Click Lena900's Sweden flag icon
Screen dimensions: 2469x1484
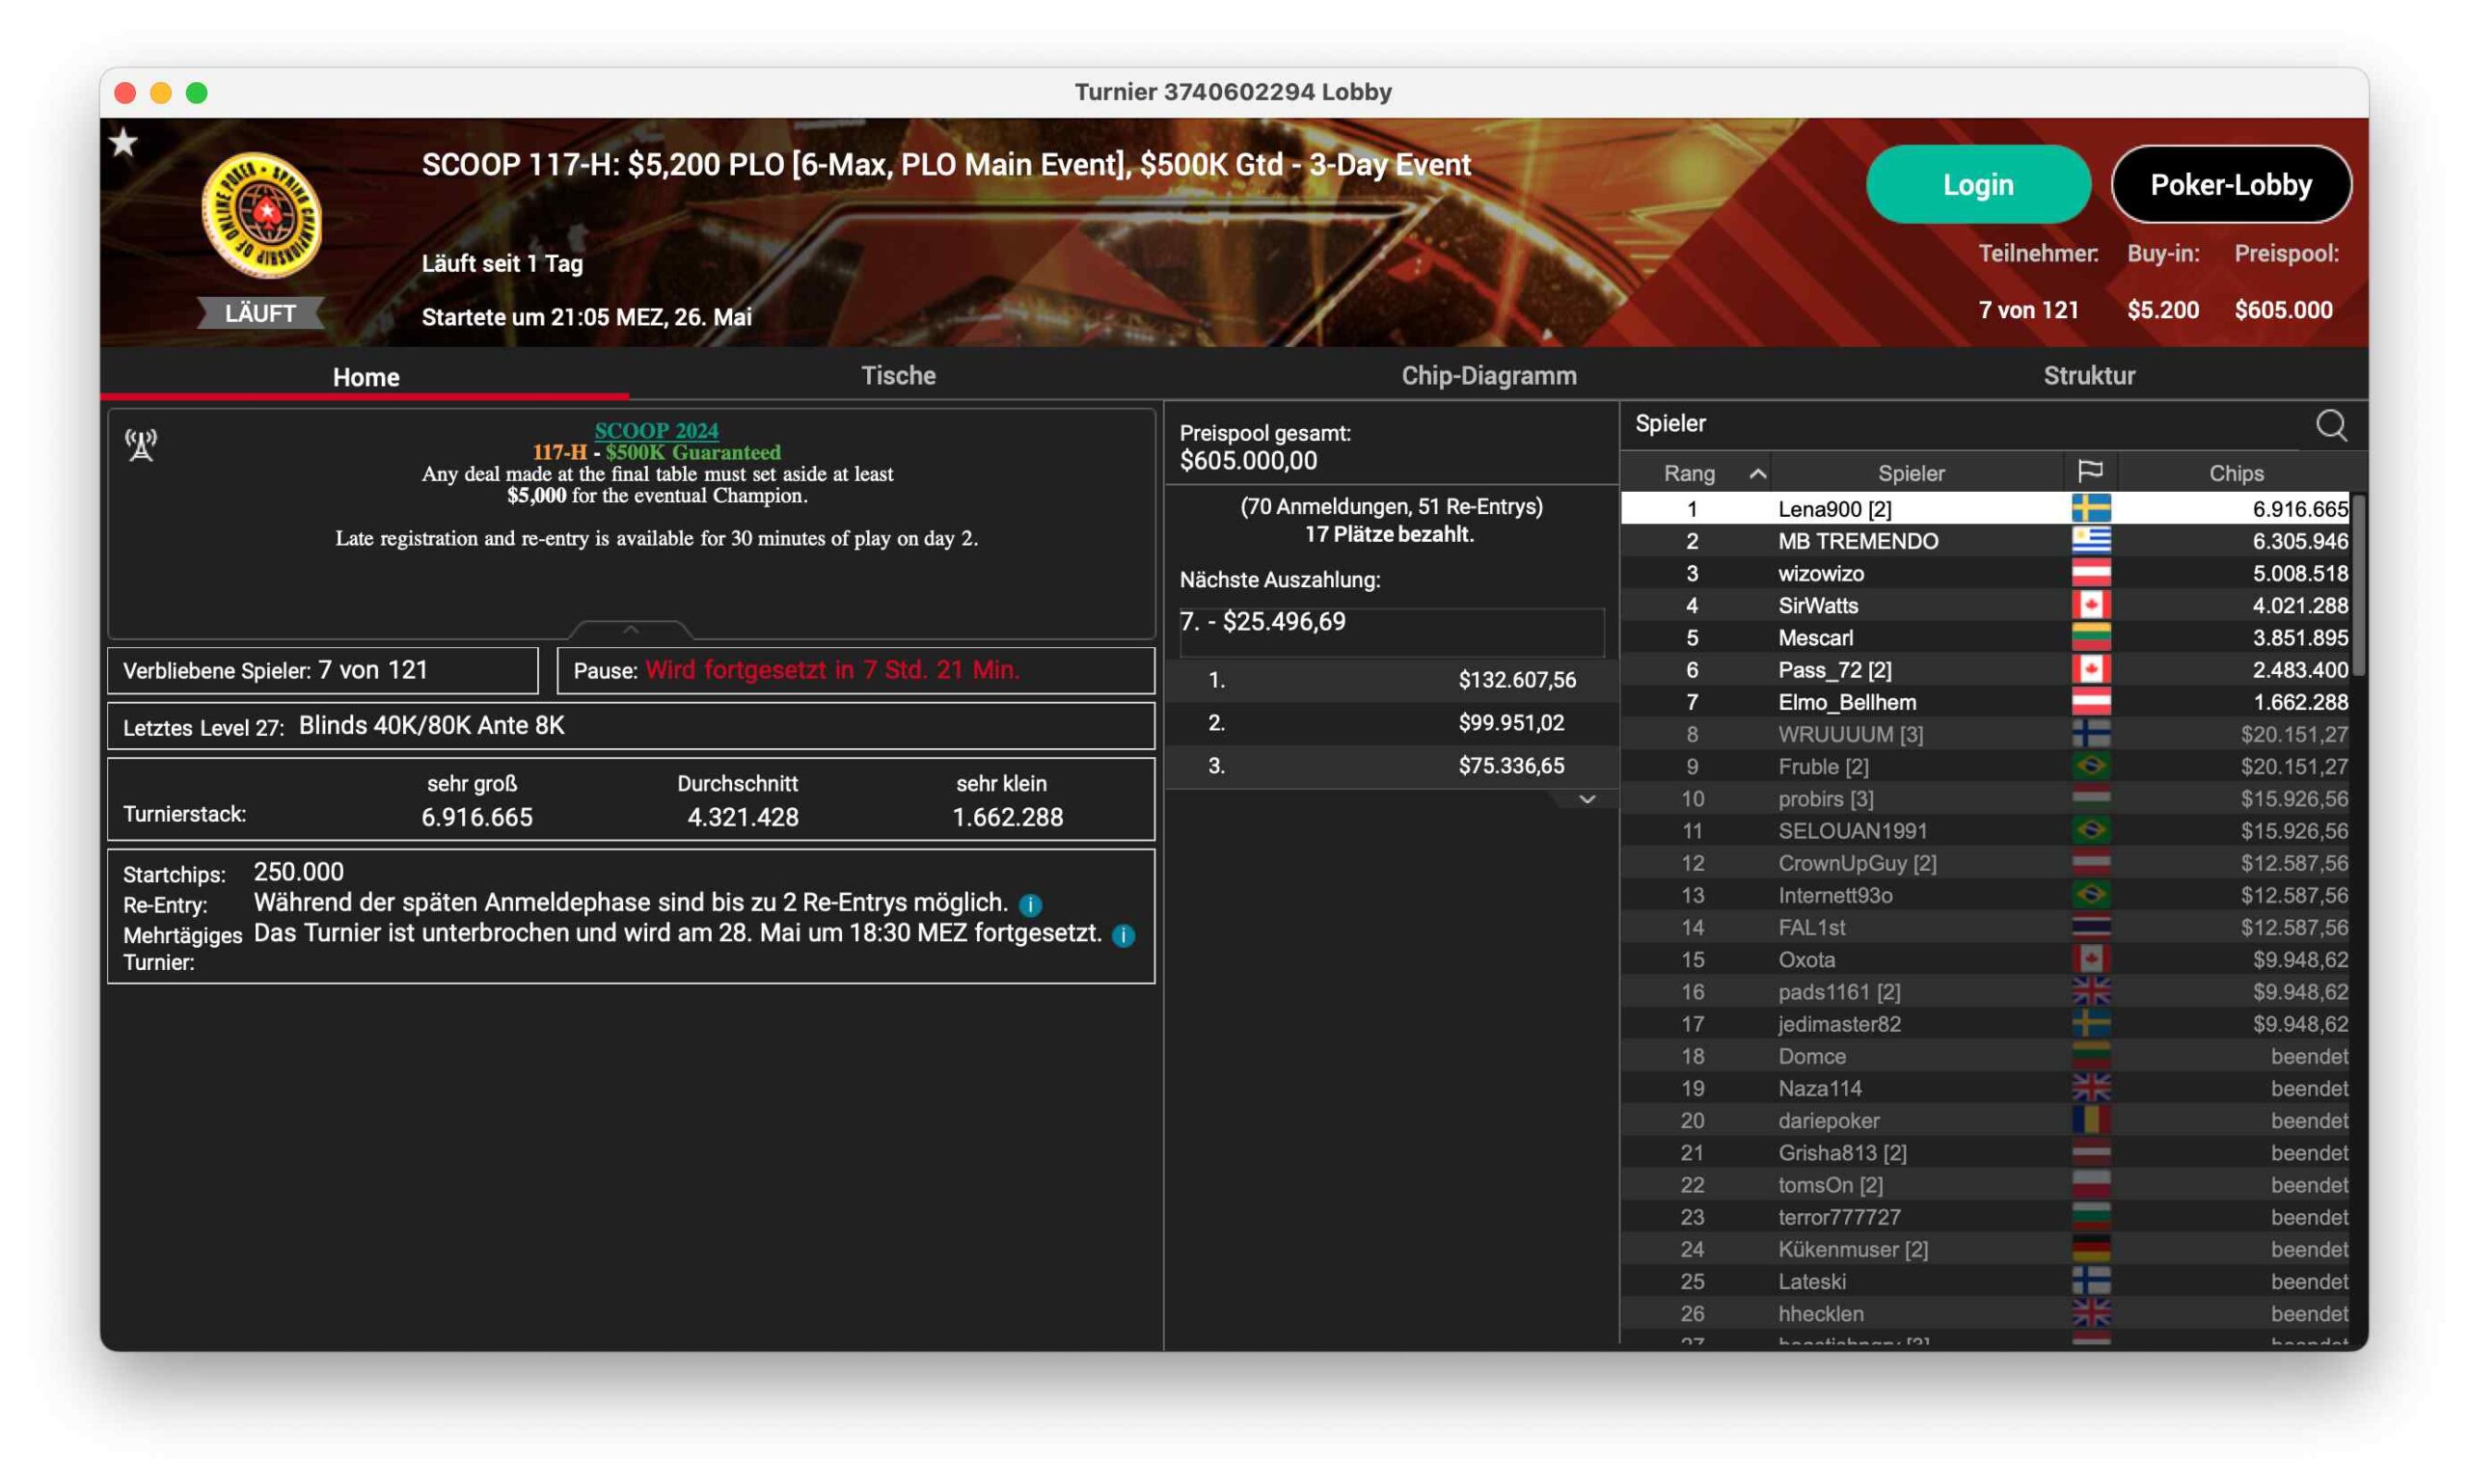click(2090, 508)
